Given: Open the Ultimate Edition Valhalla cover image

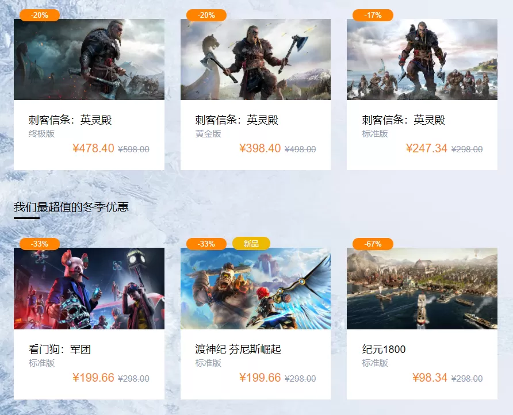Looking at the screenshot, I should click(x=89, y=60).
